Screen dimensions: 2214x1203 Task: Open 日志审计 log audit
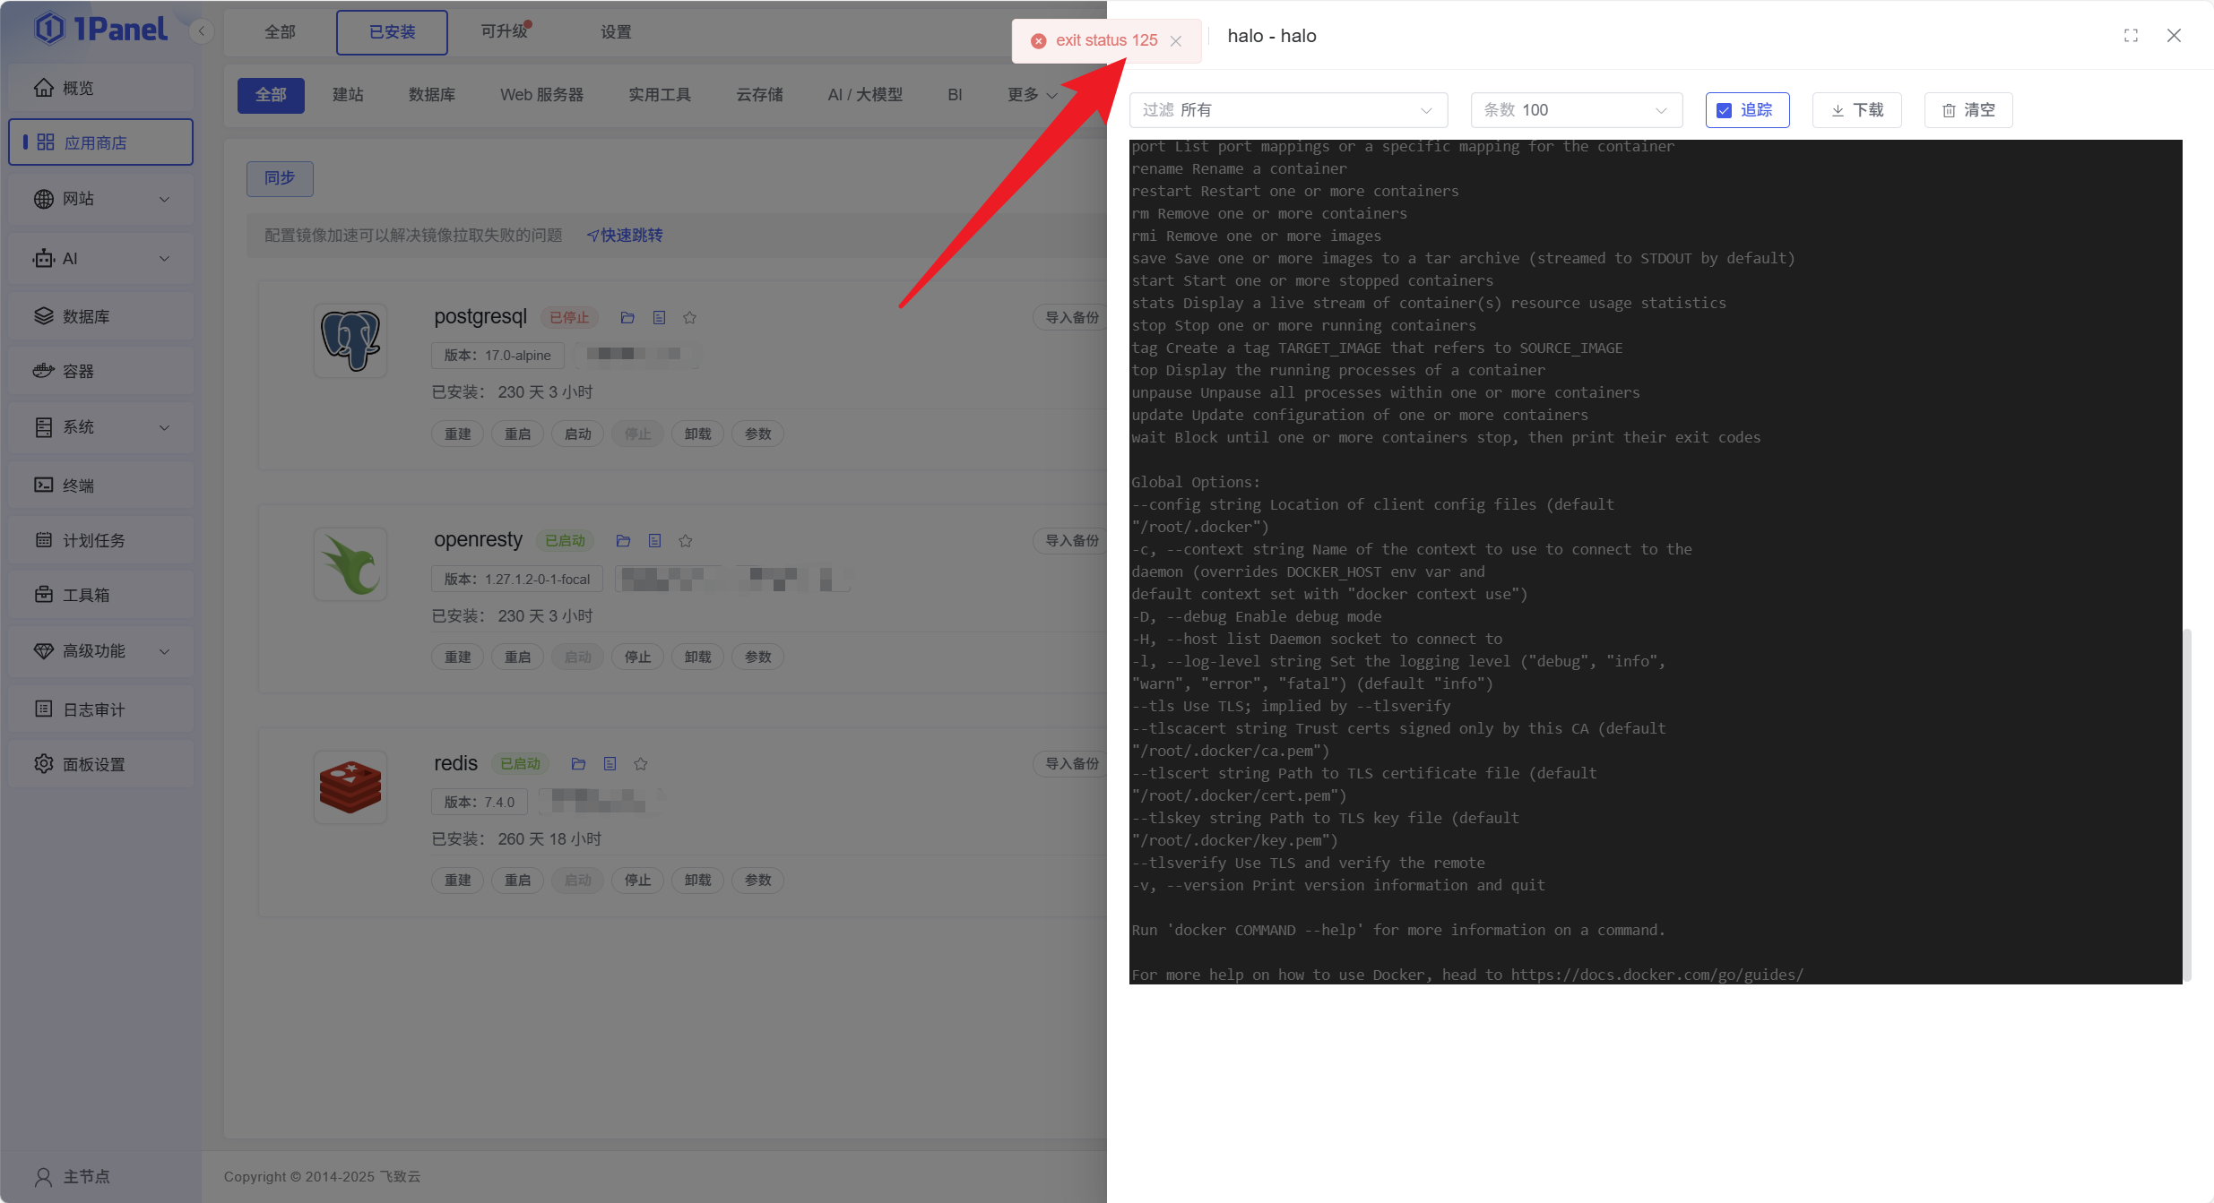pos(100,709)
